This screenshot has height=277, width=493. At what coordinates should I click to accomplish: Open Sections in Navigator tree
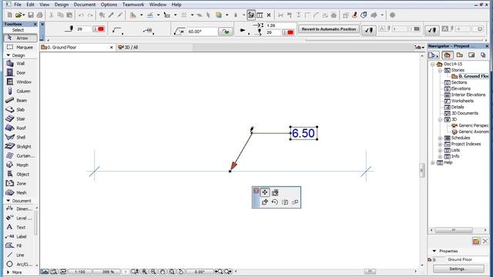459,82
